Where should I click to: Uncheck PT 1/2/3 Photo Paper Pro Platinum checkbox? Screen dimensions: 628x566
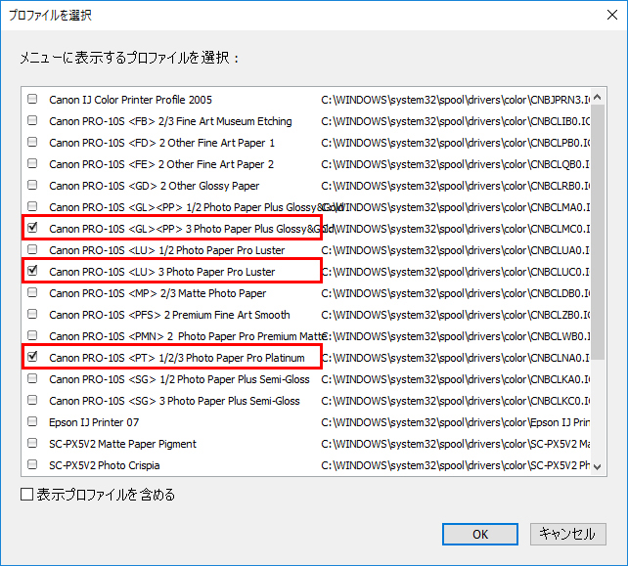[32, 357]
